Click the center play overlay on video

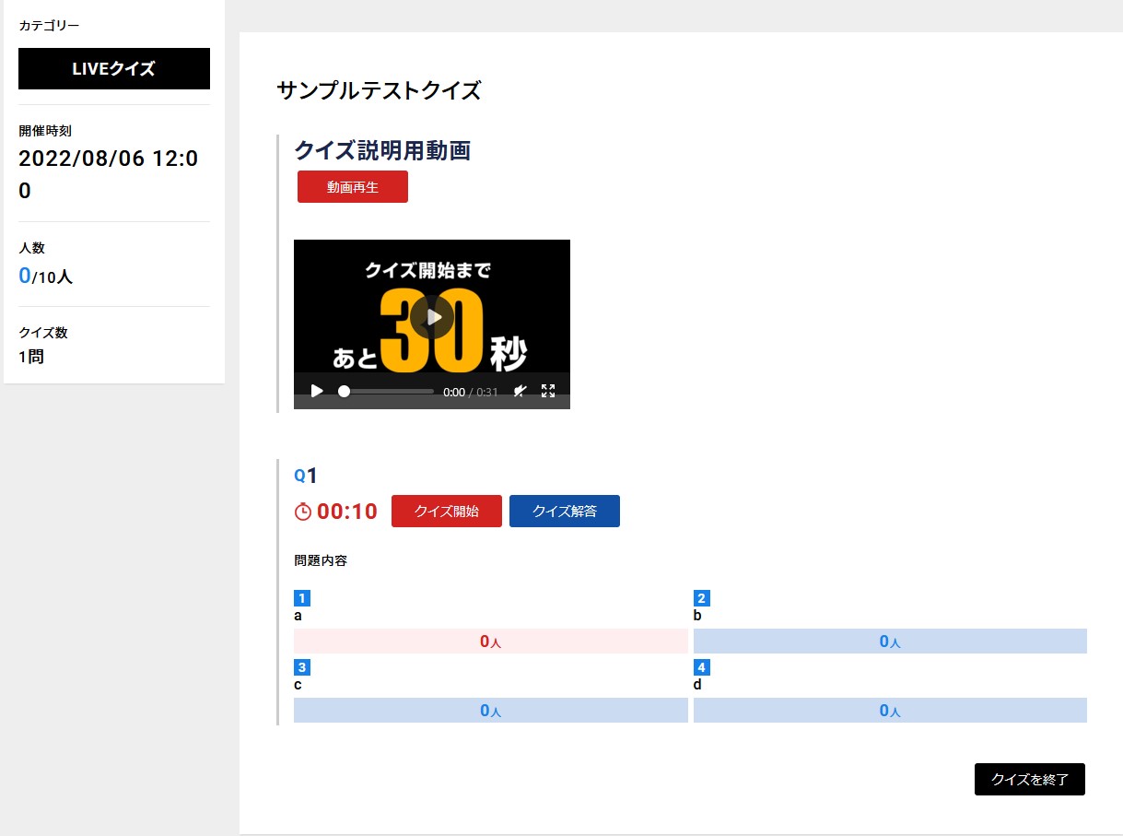(x=432, y=316)
